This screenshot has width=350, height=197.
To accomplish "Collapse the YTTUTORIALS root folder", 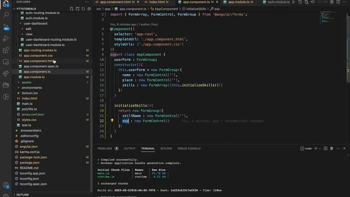I will [x=14, y=9].
